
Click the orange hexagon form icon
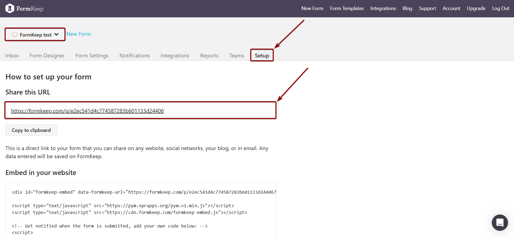(15, 34)
